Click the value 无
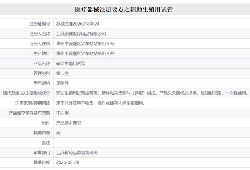This screenshot has height=170, width=250. point(58,133)
